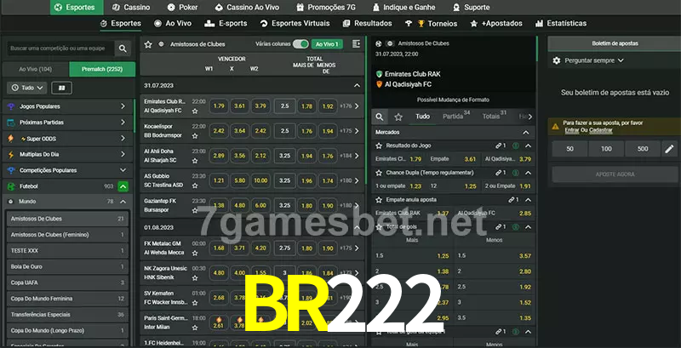Favorite Amistosos de Clubes header star
The height and width of the screenshot is (348, 681).
pyautogui.click(x=148, y=44)
